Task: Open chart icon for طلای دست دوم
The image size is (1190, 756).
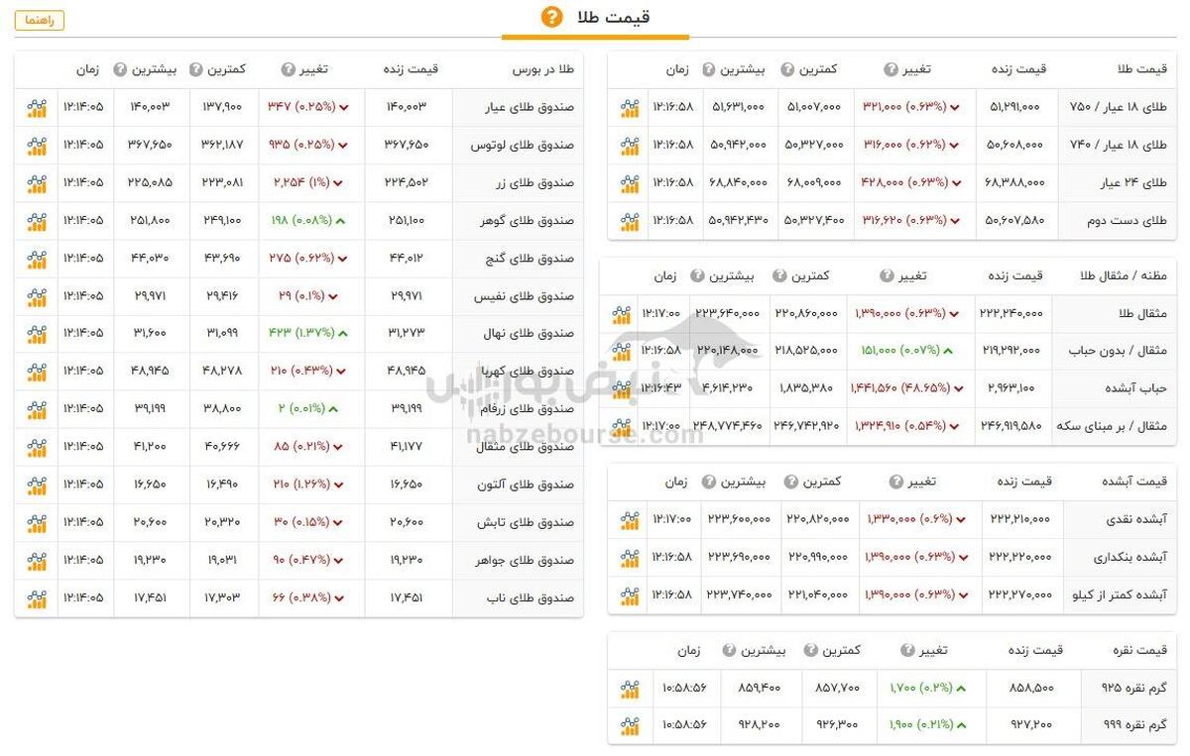Action: point(630,221)
